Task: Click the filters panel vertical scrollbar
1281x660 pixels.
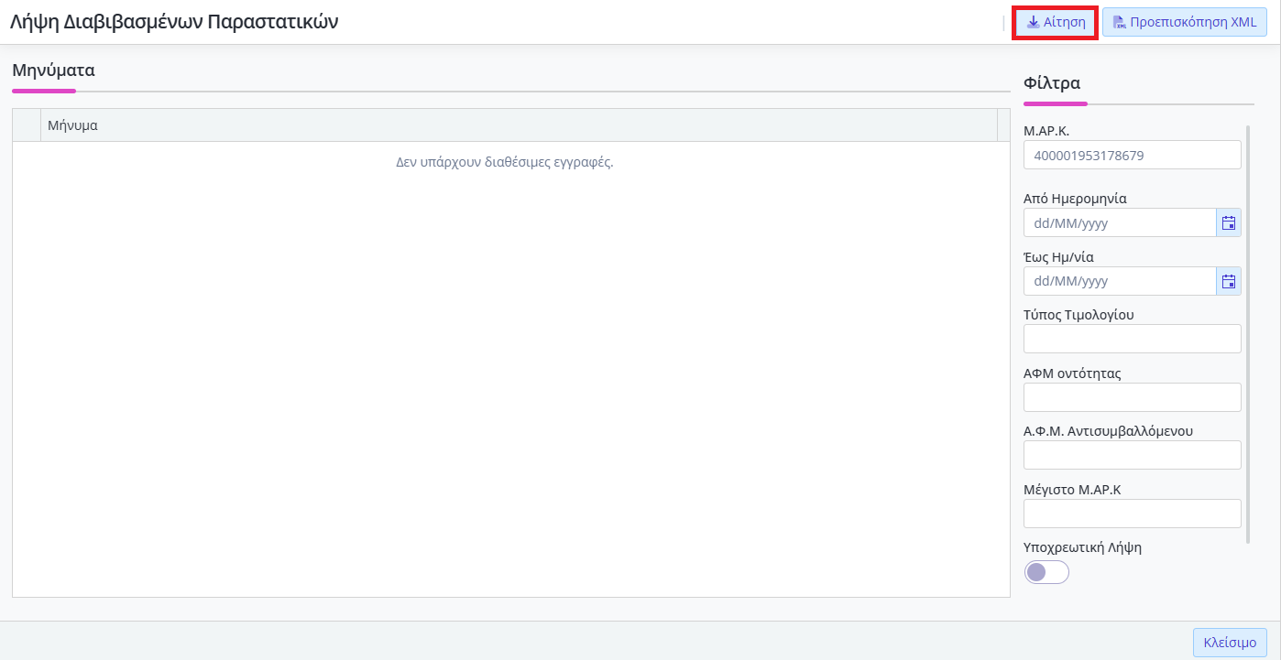Action: click(x=1248, y=334)
